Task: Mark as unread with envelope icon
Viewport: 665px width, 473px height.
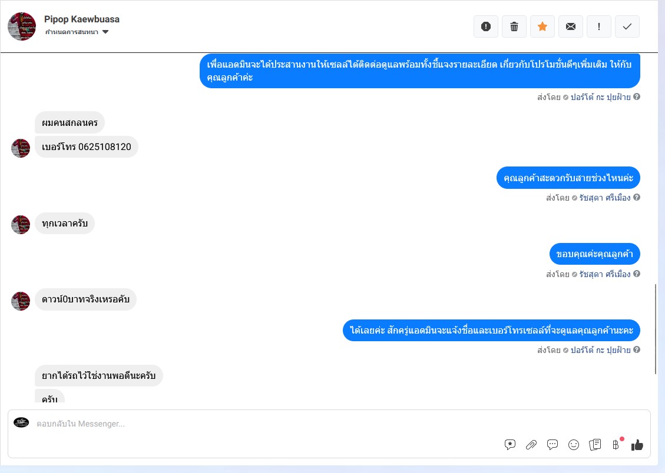Action: tap(571, 26)
